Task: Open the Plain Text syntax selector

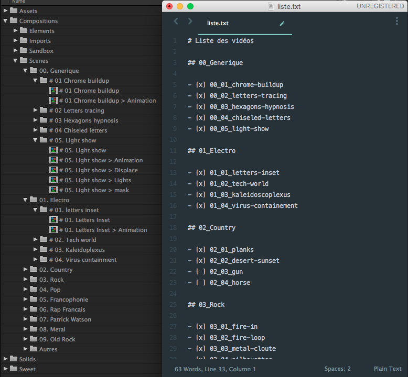Action: [x=388, y=369]
